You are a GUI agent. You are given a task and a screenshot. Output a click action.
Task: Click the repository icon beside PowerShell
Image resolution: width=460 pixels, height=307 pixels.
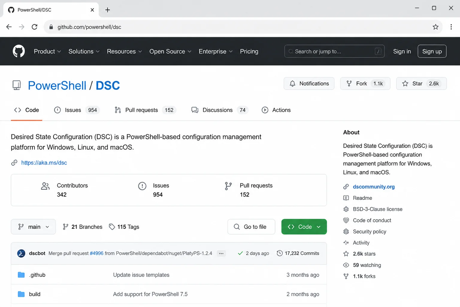16,85
